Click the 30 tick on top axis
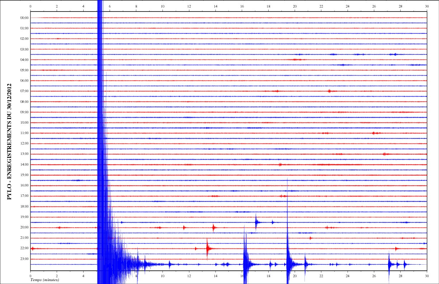 [x=427, y=6]
